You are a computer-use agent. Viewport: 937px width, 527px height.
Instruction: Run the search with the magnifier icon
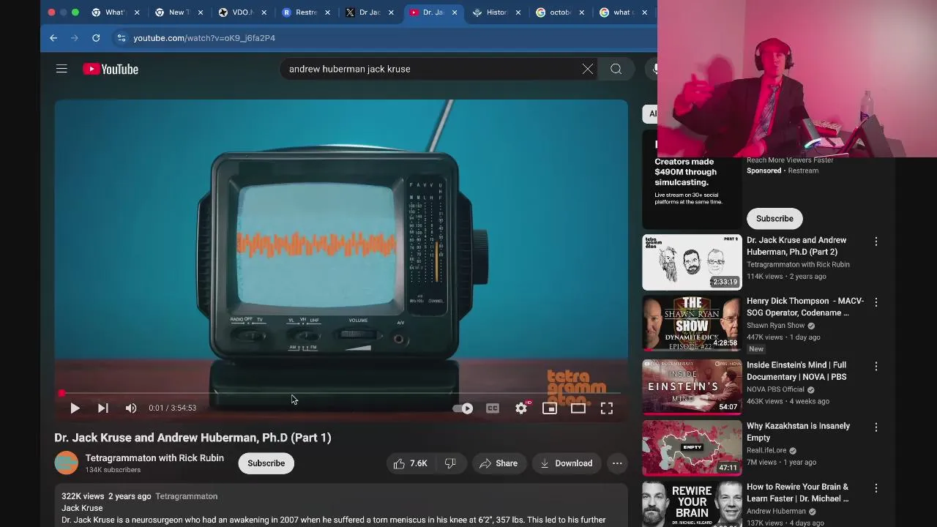(616, 69)
